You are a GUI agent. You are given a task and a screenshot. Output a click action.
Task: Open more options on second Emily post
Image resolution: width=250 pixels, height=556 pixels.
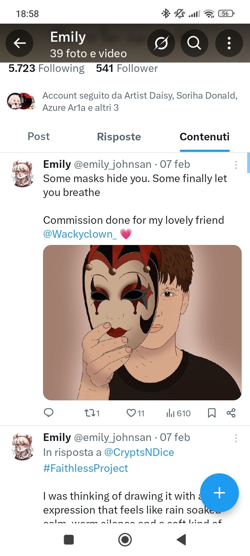click(x=236, y=438)
